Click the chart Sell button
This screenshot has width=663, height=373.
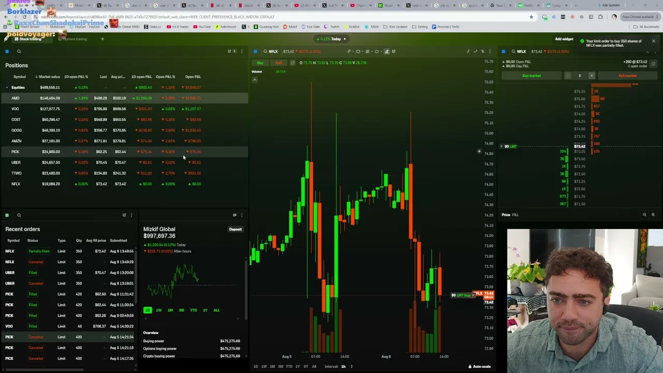tap(279, 63)
